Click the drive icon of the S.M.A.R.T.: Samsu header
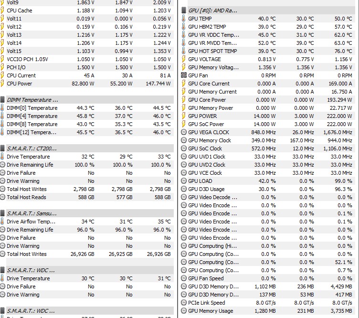 [2, 213]
